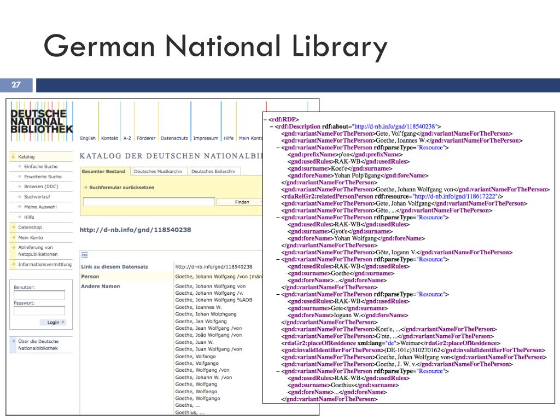Click Suchformular zurücksetzen

[122, 188]
